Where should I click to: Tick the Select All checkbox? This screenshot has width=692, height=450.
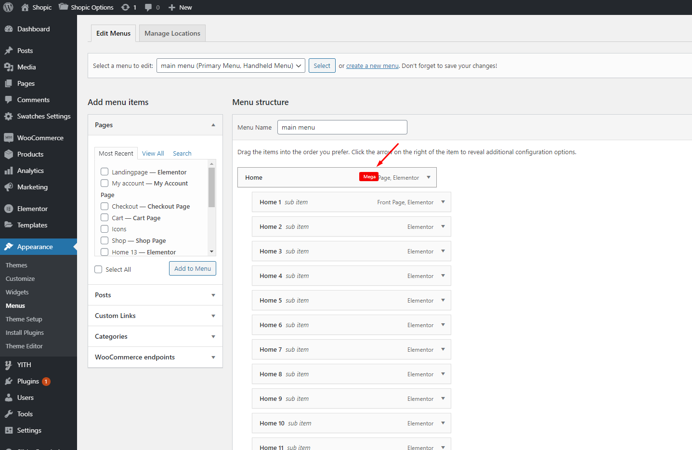click(x=99, y=269)
